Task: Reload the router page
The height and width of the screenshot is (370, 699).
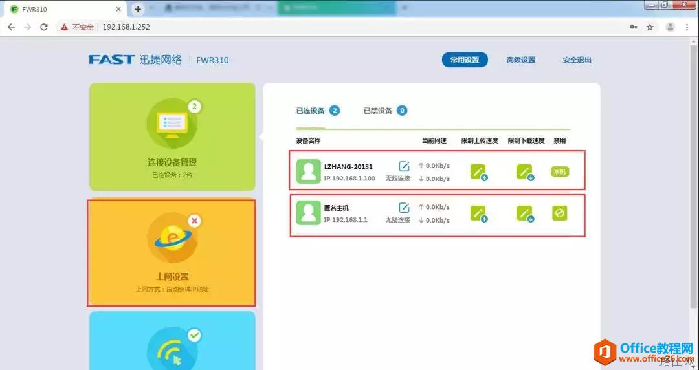Action: click(44, 27)
